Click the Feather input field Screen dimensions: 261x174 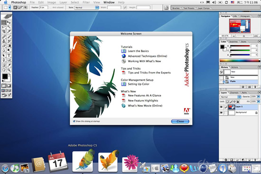44,8
